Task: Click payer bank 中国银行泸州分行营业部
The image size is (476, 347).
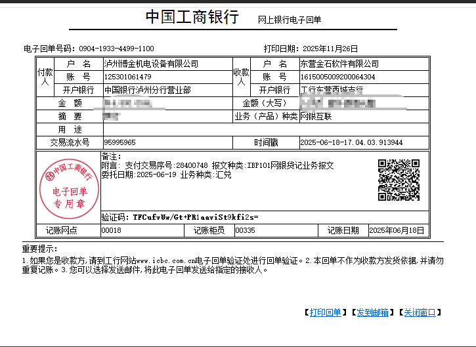Action: pos(147,90)
